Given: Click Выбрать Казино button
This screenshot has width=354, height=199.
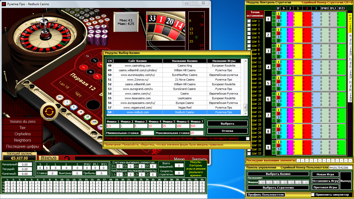Looking at the screenshot, I should click(278, 174).
